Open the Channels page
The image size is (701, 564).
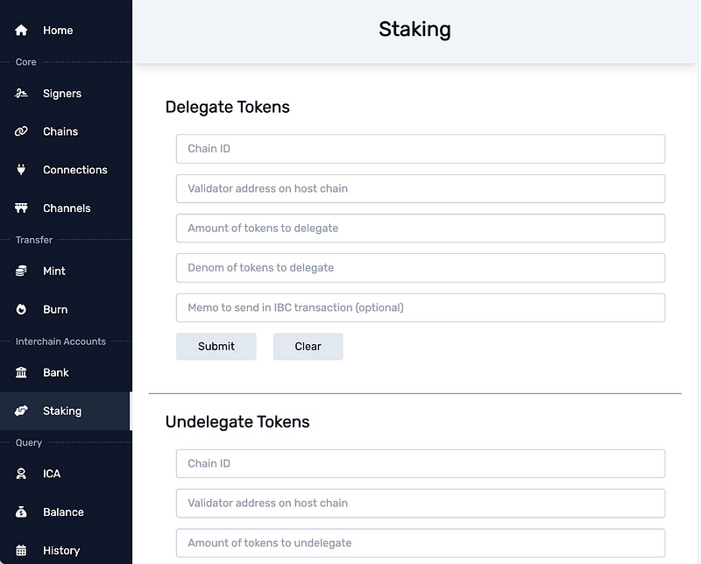[66, 208]
